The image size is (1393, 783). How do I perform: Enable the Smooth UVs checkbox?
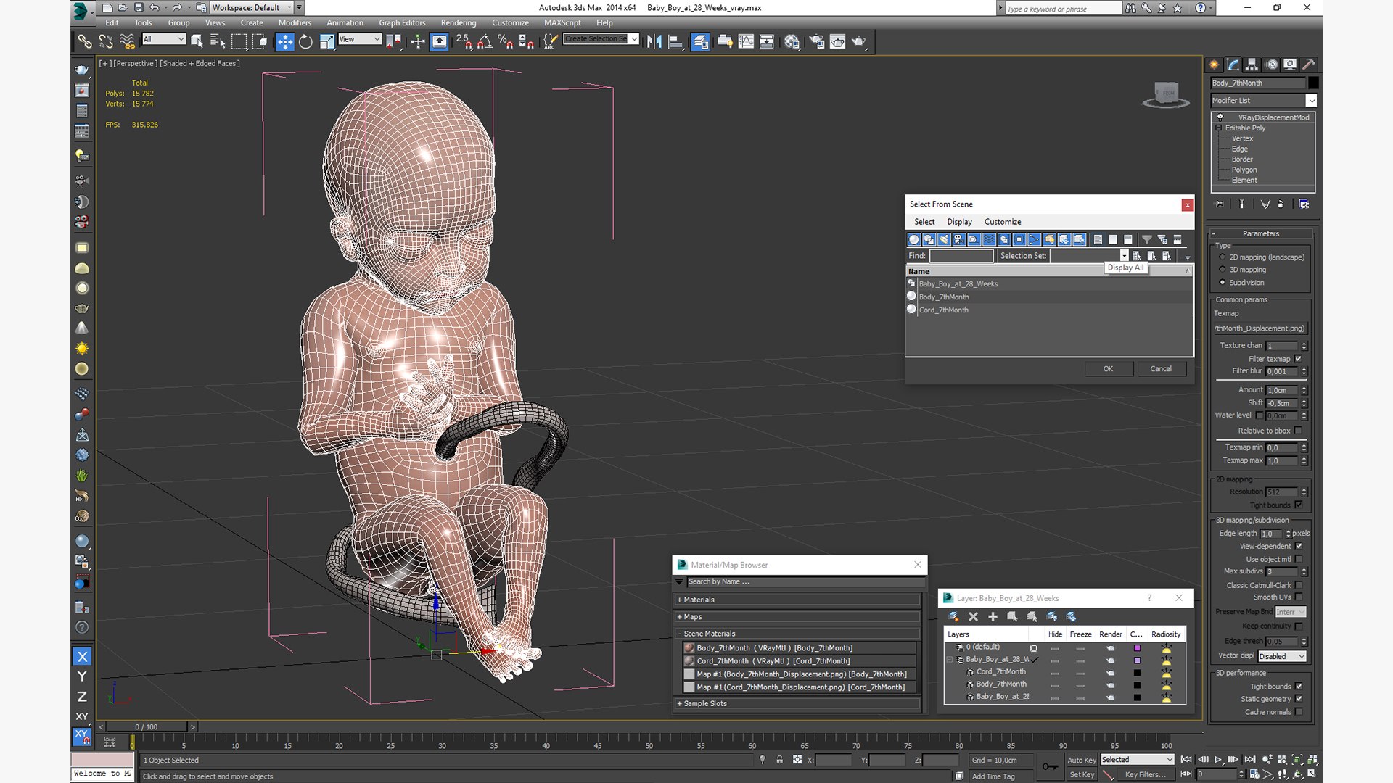(x=1298, y=597)
